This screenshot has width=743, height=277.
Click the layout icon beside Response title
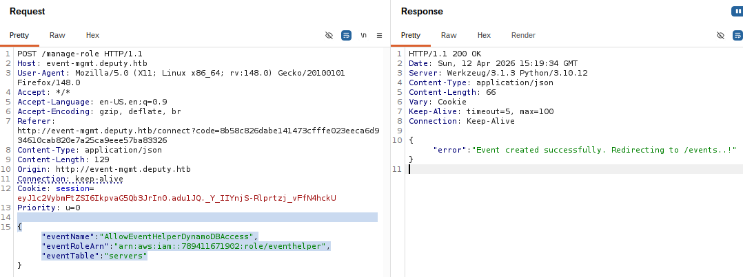737,12
